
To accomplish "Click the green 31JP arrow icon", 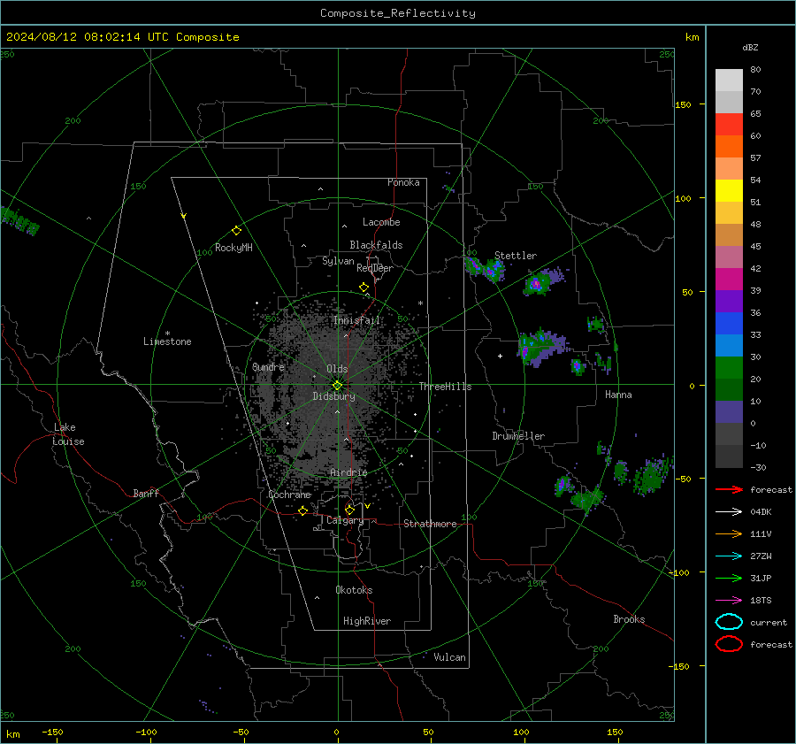I will point(729,578).
